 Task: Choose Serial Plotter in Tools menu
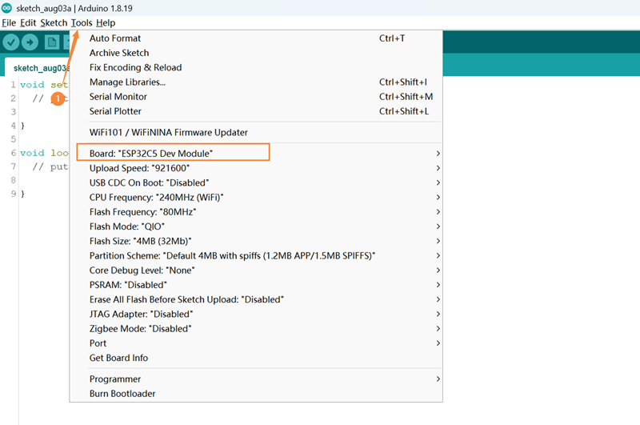[x=115, y=111]
